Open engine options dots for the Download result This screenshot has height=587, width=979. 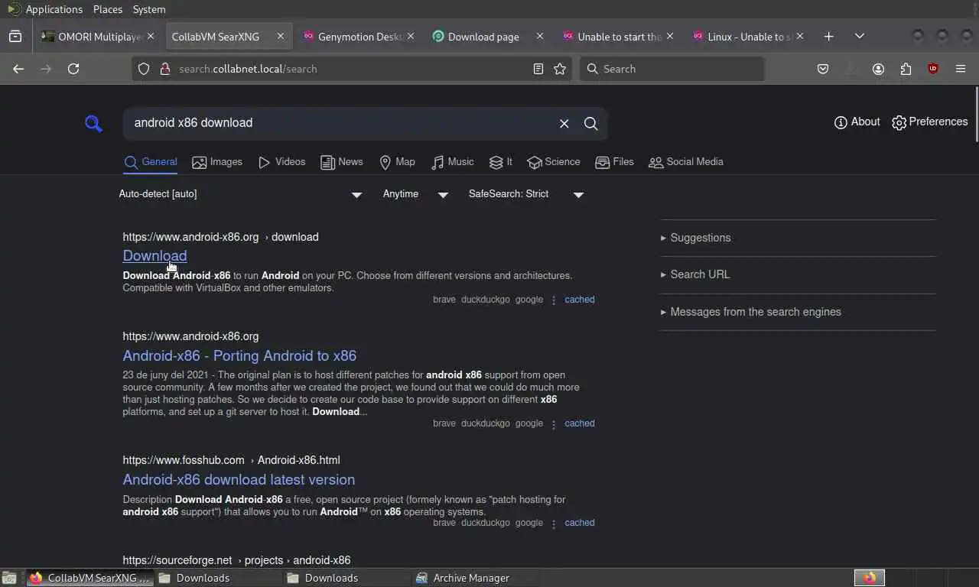(x=553, y=300)
